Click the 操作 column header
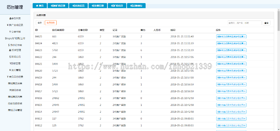 point(218,30)
